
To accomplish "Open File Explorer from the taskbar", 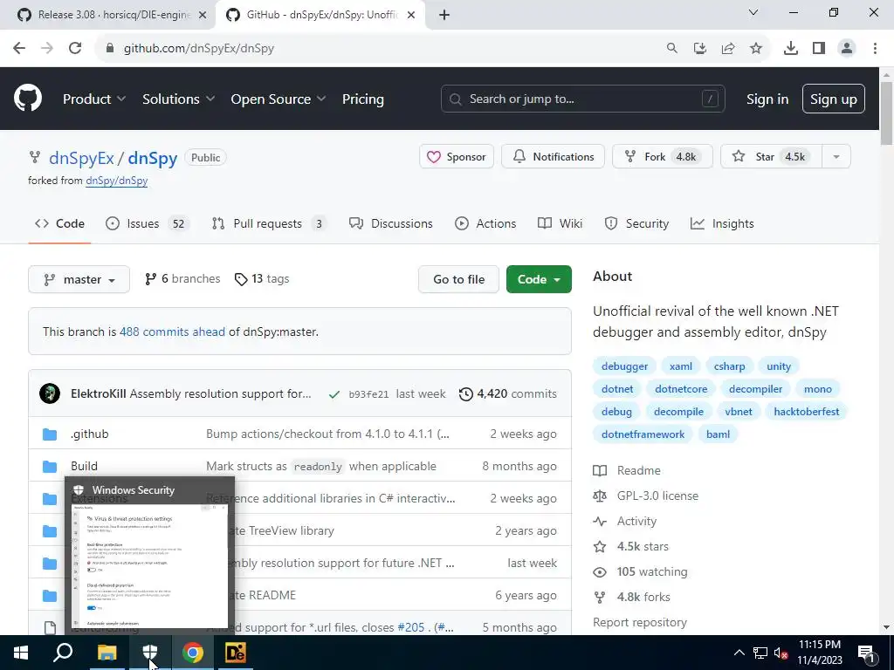I will pyautogui.click(x=107, y=653).
